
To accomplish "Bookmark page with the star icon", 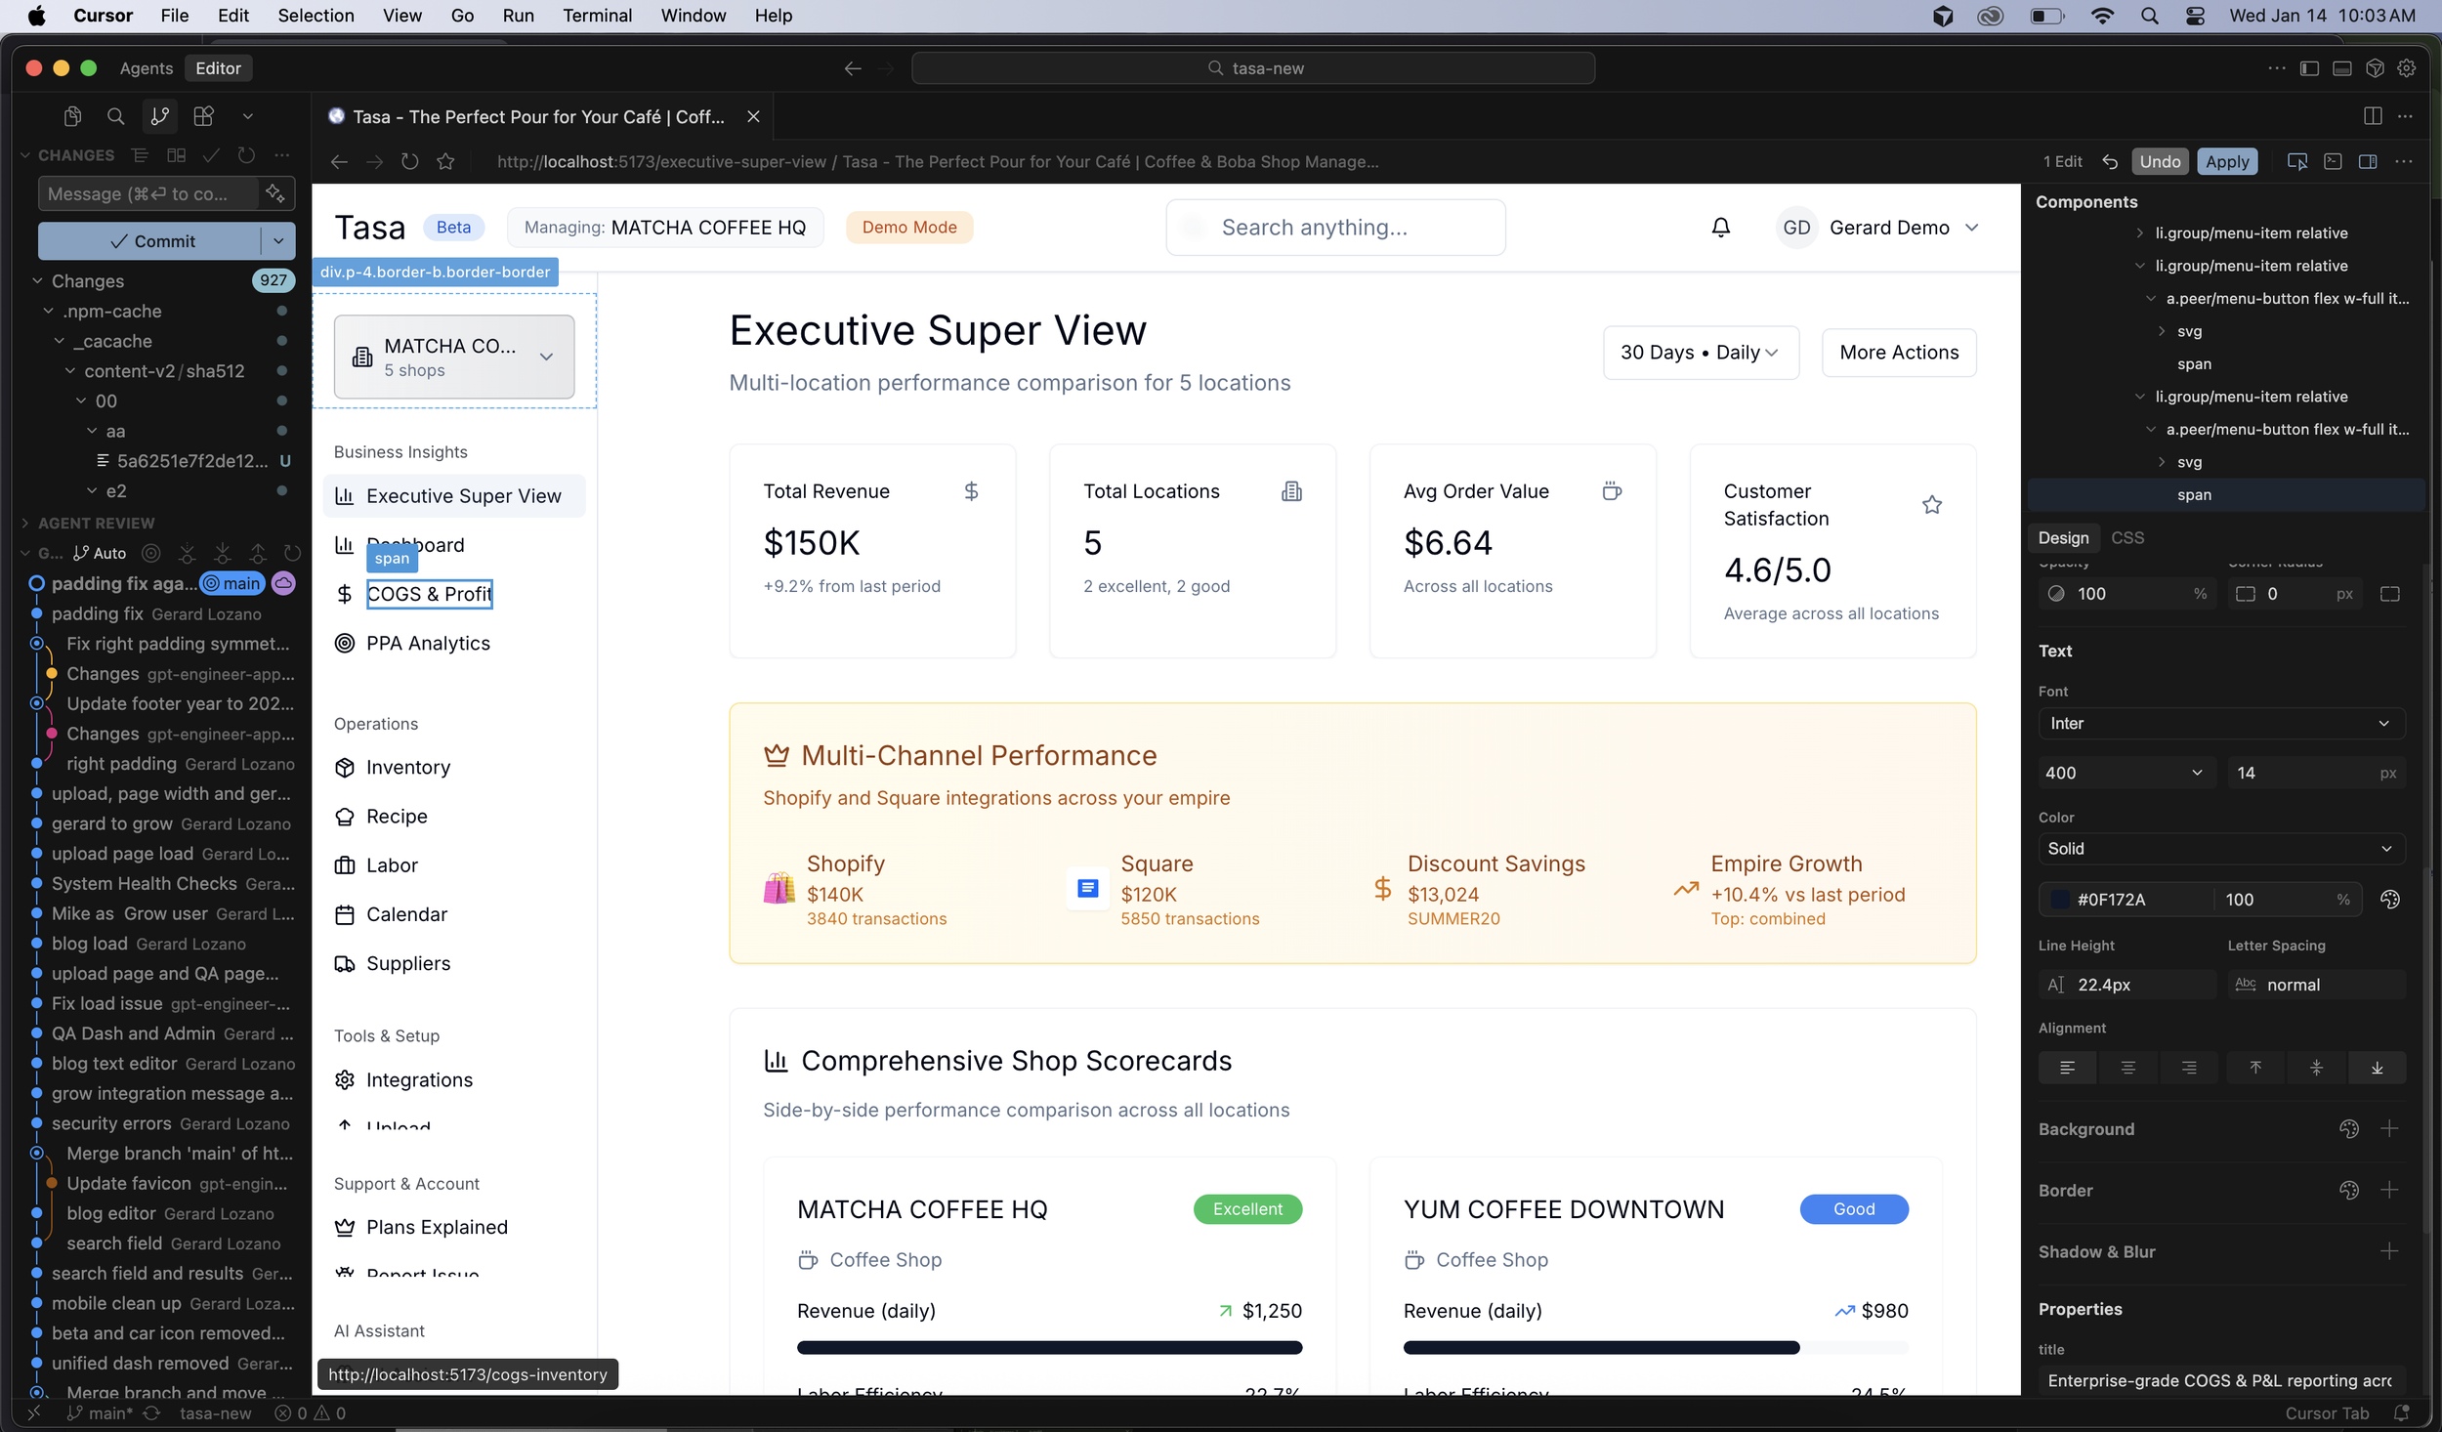I will [x=445, y=161].
